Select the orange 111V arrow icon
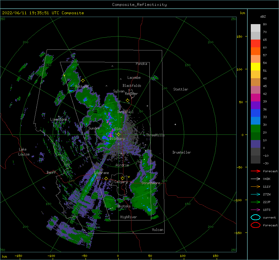Viewport: 279px width, 260px height. click(255, 186)
